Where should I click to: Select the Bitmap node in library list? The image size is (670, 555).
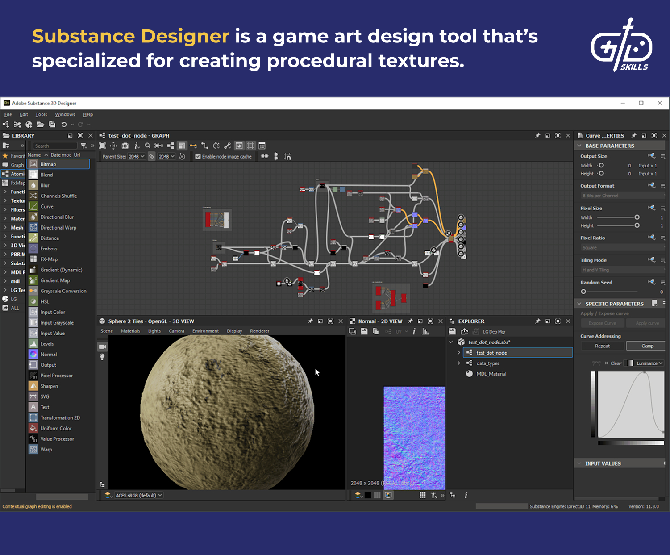point(58,164)
